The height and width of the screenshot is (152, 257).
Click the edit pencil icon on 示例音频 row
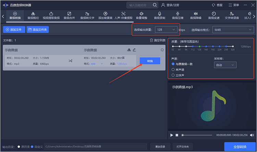tap(134, 50)
